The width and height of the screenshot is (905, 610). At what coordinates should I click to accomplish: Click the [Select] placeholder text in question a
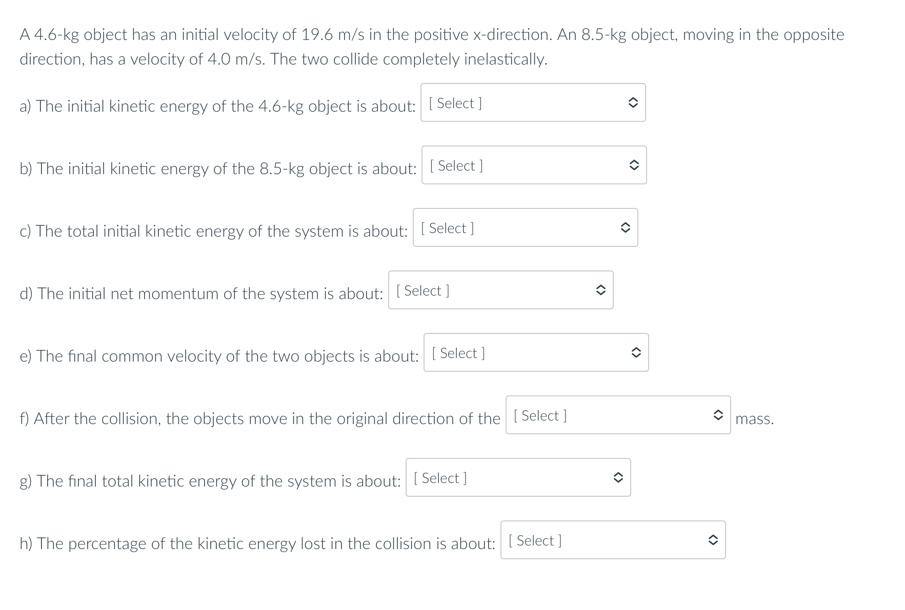pos(454,103)
